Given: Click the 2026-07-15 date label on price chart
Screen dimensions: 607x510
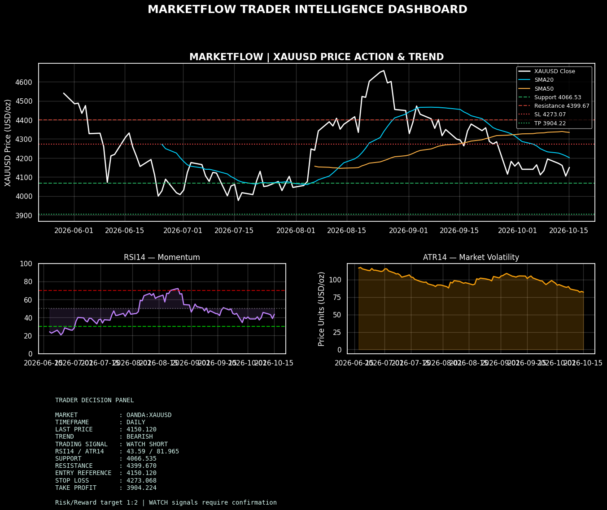Looking at the screenshot, I should pos(234,230).
